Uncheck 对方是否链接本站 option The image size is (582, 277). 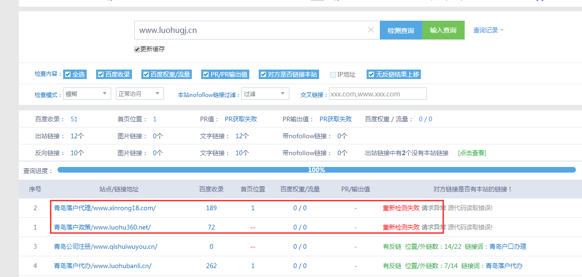coord(264,74)
